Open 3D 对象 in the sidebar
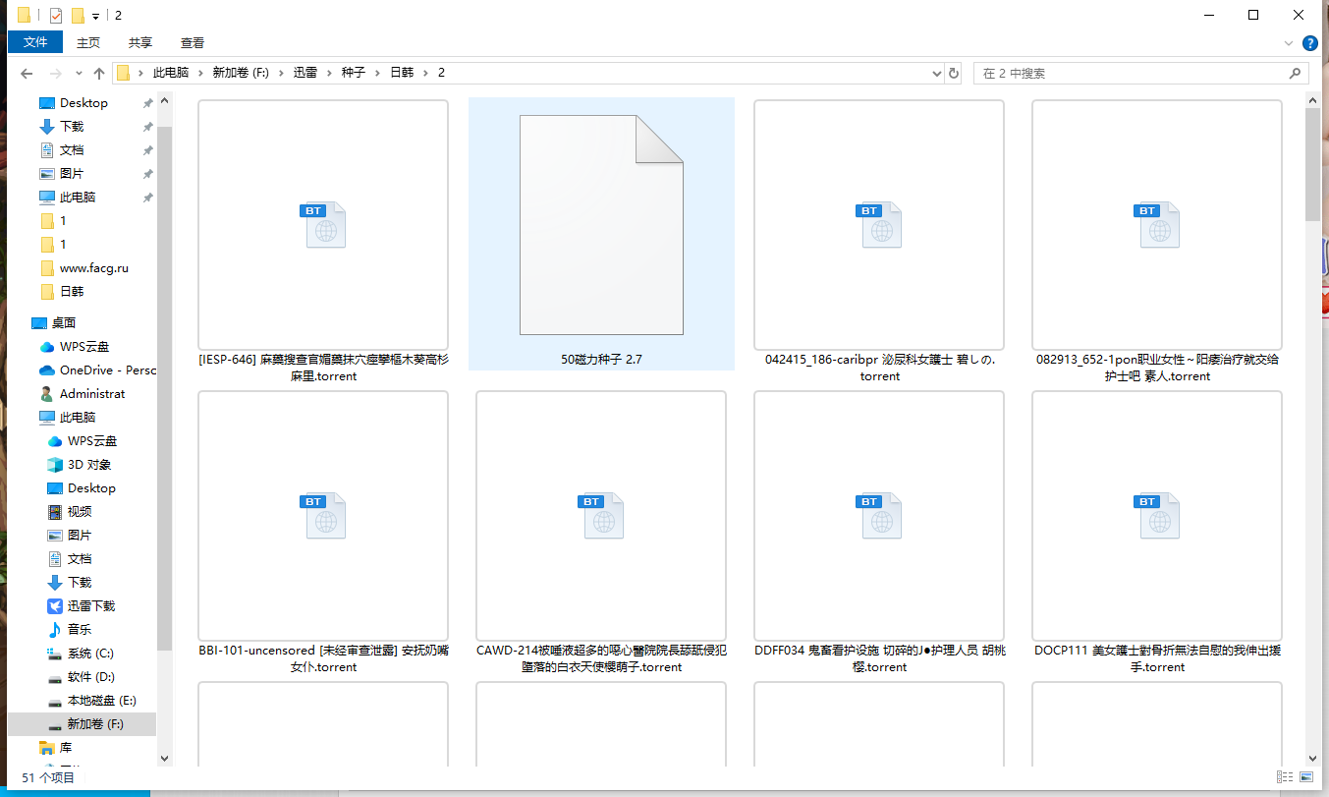 click(79, 465)
